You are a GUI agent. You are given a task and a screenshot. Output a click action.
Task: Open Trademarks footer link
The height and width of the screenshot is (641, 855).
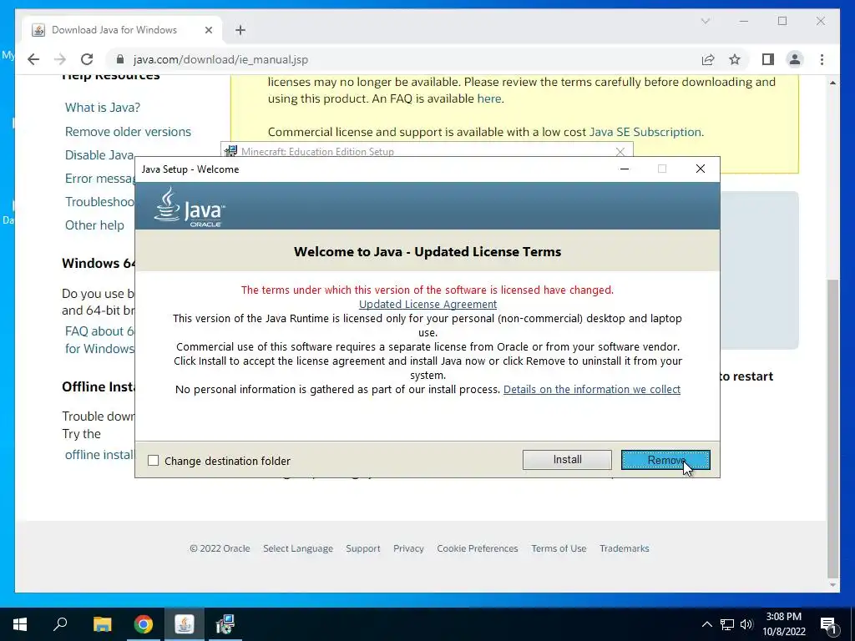(x=625, y=548)
